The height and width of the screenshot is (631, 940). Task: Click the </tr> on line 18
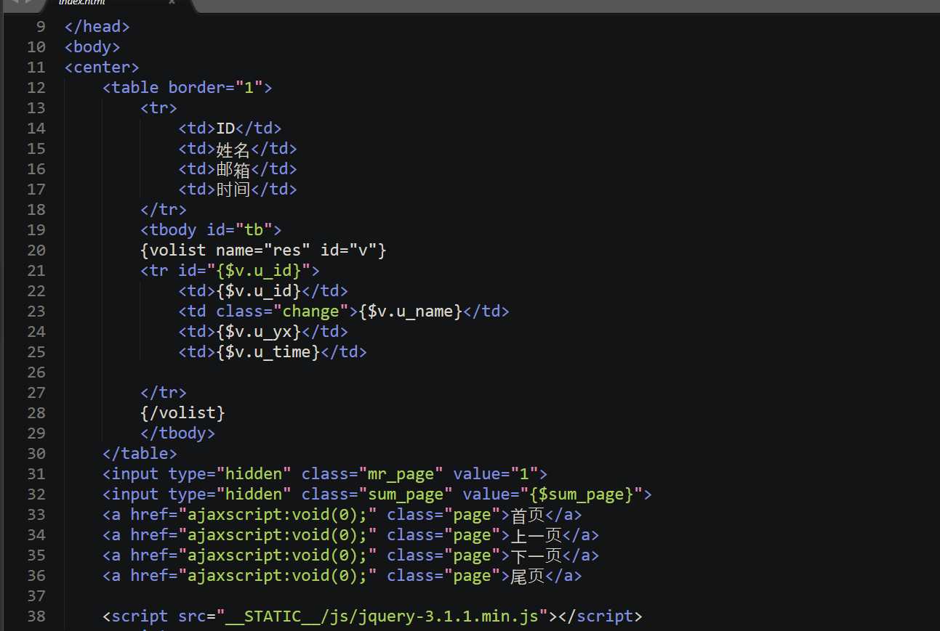[164, 210]
